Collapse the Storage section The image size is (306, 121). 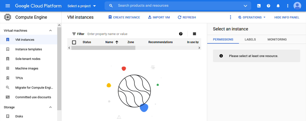[50, 107]
